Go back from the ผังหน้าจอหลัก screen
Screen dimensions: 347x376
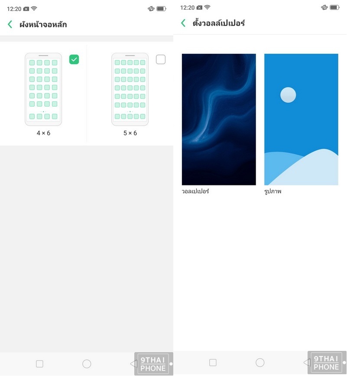10,24
